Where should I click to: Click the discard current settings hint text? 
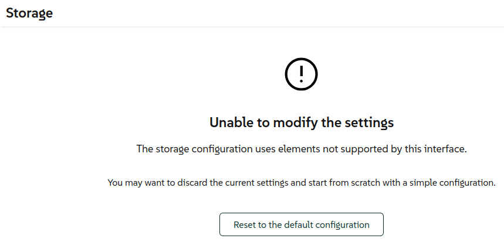301,183
